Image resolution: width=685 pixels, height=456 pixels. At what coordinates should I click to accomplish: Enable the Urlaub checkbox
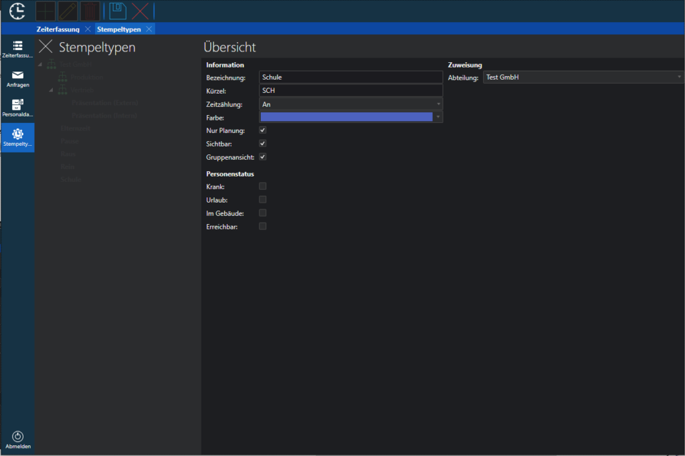click(x=262, y=200)
